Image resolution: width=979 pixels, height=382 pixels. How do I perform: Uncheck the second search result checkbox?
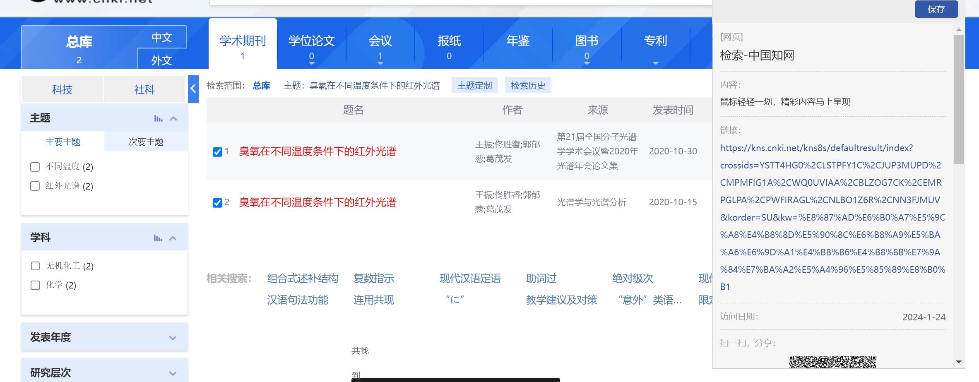coord(217,203)
